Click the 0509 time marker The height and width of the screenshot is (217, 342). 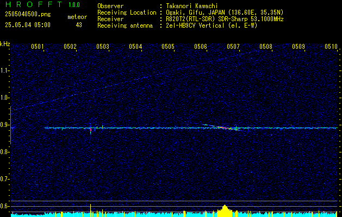tap(299, 47)
